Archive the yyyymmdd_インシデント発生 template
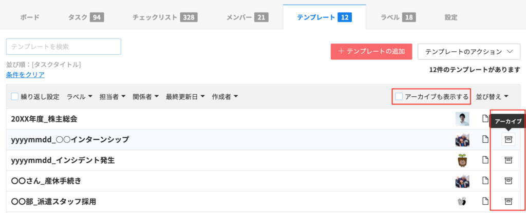This screenshot has width=526, height=213. click(508, 160)
